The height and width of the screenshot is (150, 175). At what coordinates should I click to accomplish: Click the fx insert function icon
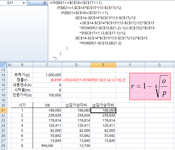[x=45, y=3]
